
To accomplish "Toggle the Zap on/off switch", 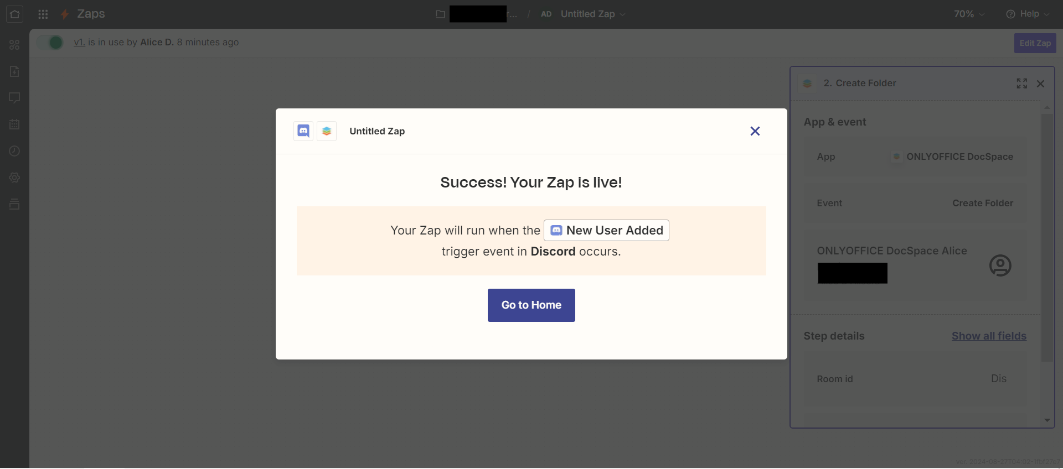I will (50, 43).
